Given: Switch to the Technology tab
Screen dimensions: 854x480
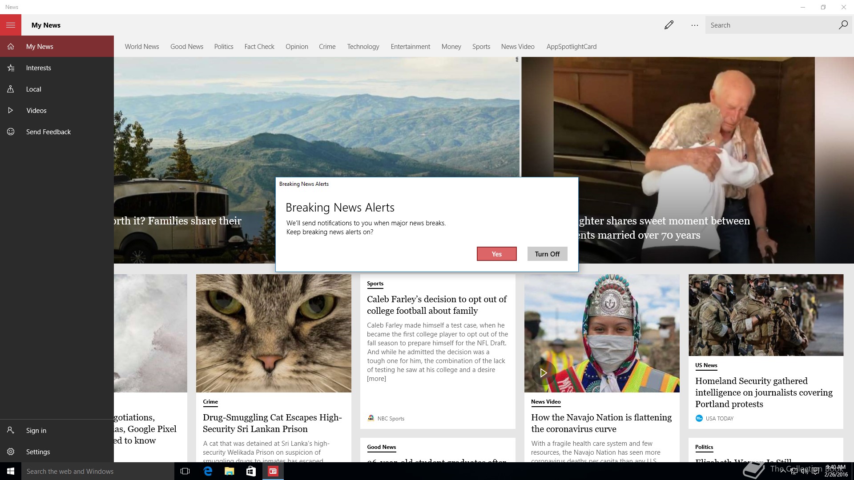Looking at the screenshot, I should 363,46.
